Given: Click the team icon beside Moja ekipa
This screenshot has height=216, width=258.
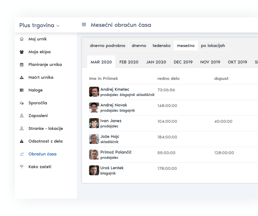Looking at the screenshot, I should 22,52.
